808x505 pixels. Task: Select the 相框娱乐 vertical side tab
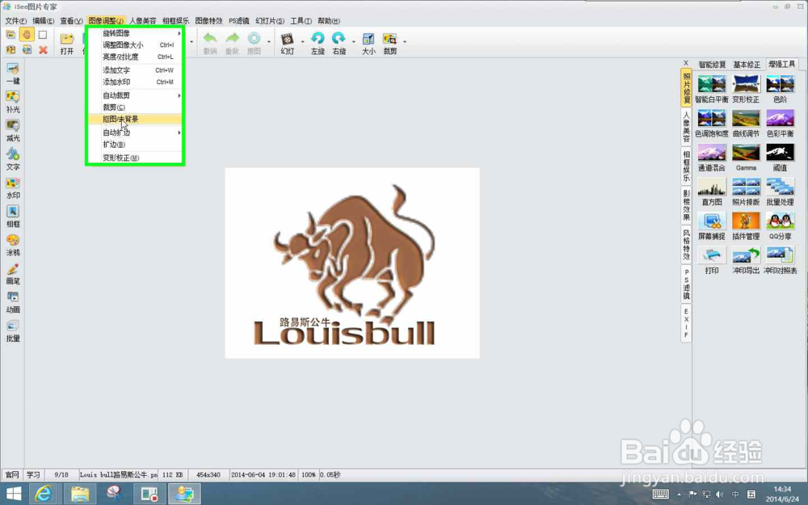[686, 166]
